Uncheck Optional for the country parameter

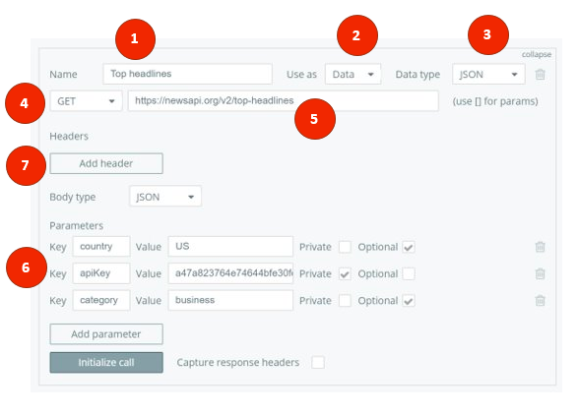click(409, 247)
